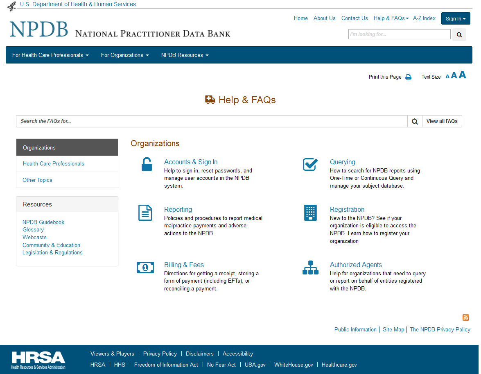Open Community & Education resource link
Viewport: 481px width, 374px height.
pyautogui.click(x=51, y=245)
